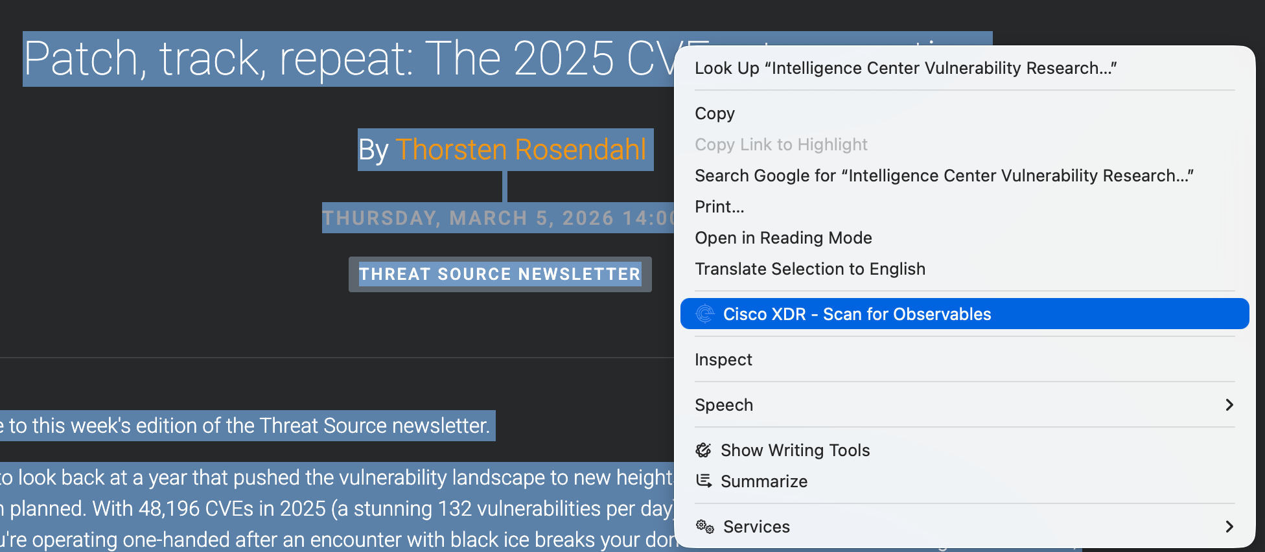This screenshot has height=552, width=1265.
Task: Run Cisco XDR - Scan for Observables
Action: point(857,314)
